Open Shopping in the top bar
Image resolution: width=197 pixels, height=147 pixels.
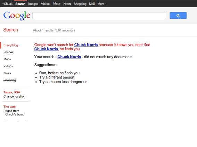pyautogui.click(x=80, y=4)
